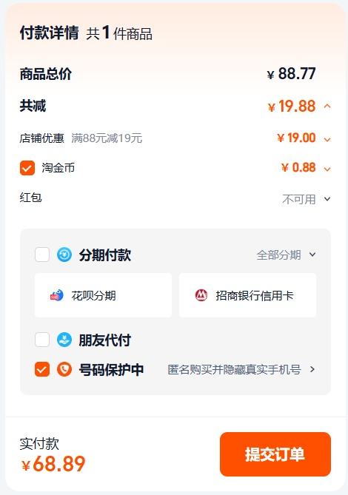Viewport: 348px width, 495px height.
Task: Click the Huabei installment logo icon
Action: pos(57,295)
